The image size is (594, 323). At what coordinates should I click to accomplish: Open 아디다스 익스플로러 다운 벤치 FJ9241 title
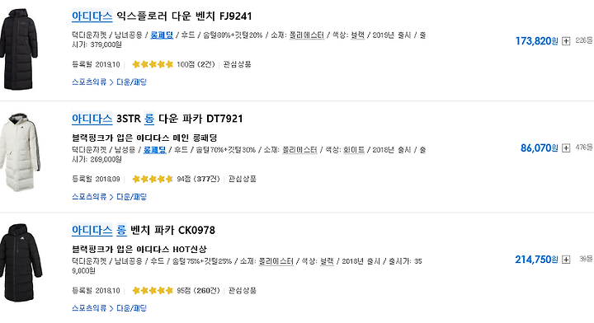162,16
